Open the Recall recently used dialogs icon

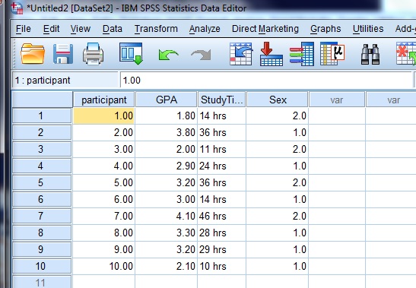pyautogui.click(x=131, y=54)
